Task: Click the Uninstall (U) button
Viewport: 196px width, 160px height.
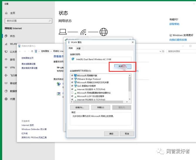Action: pyautogui.click(x=100, y=108)
